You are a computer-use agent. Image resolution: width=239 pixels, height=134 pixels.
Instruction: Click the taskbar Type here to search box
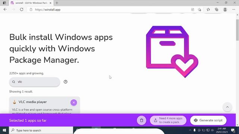41,130
